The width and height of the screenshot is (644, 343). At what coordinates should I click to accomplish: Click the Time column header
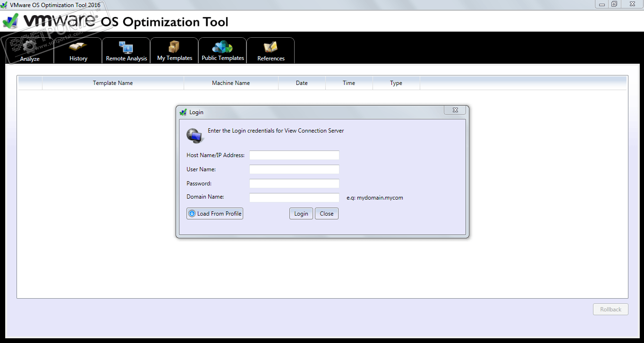point(349,83)
